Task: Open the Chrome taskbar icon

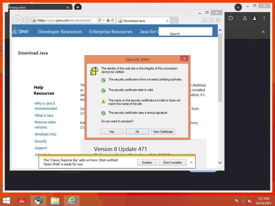Action: click(x=38, y=201)
